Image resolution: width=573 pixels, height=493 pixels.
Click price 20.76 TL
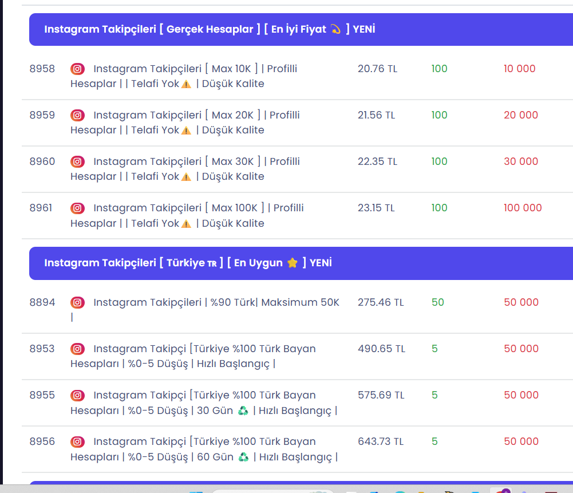point(377,69)
